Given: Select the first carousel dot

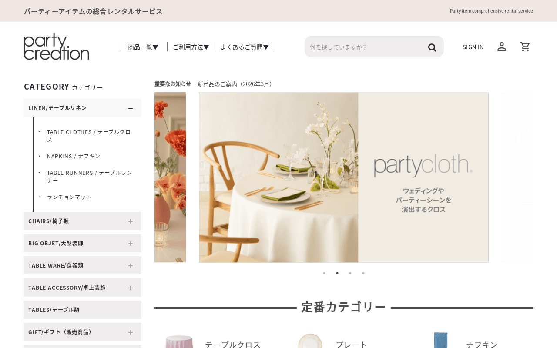Looking at the screenshot, I should (x=324, y=273).
